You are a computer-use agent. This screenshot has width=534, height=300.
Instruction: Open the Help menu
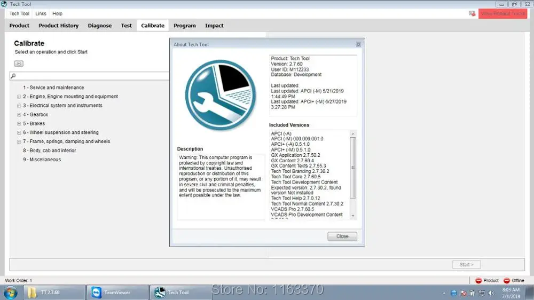click(x=58, y=14)
